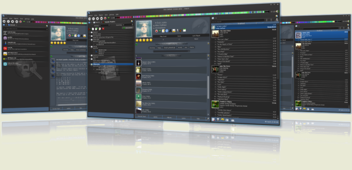
Task: Click the Play/Pause button in center window
Action: click(93, 19)
